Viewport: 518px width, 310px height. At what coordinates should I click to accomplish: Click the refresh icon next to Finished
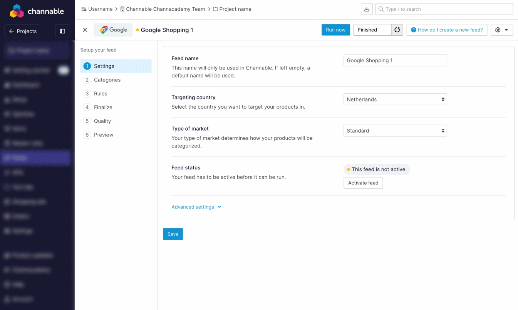click(x=397, y=30)
